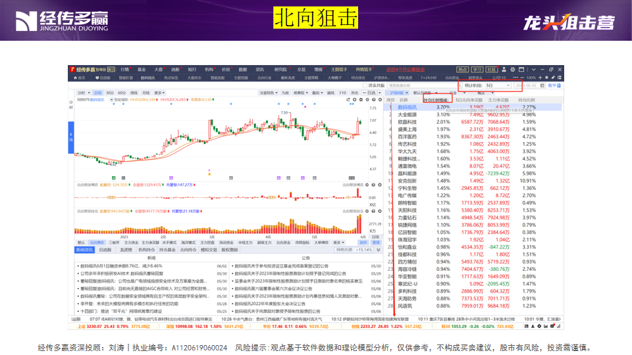Click the double-chevron collapse icon in news panel
The height and width of the screenshot is (355, 632).
[x=378, y=250]
